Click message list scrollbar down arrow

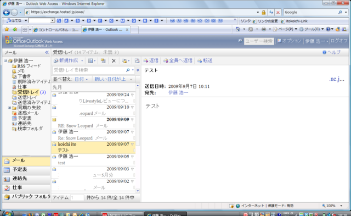tap(138, 191)
